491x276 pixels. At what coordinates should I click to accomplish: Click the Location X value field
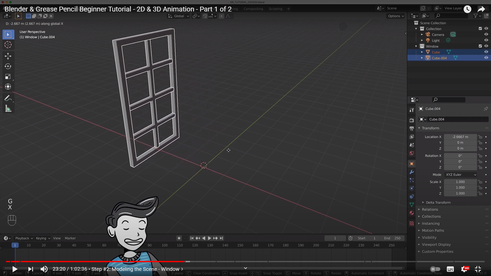click(x=460, y=137)
